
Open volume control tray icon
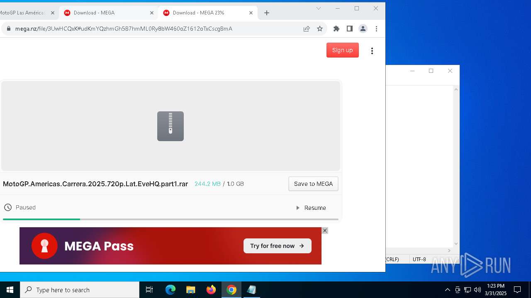477,290
